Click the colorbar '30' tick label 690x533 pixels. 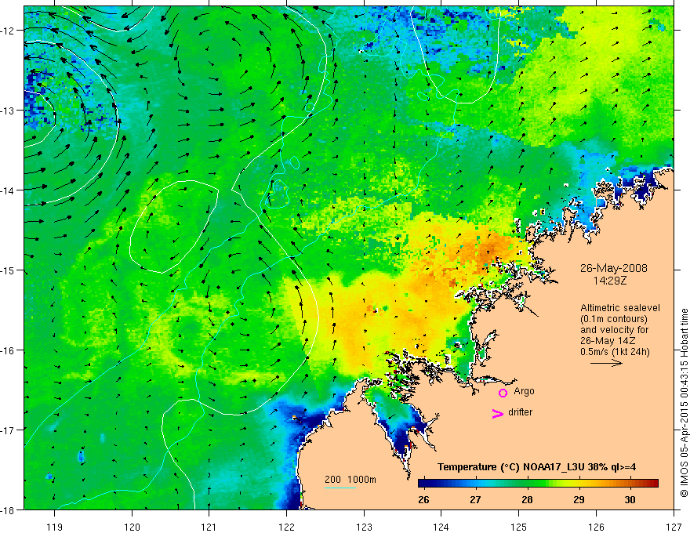pyautogui.click(x=630, y=499)
